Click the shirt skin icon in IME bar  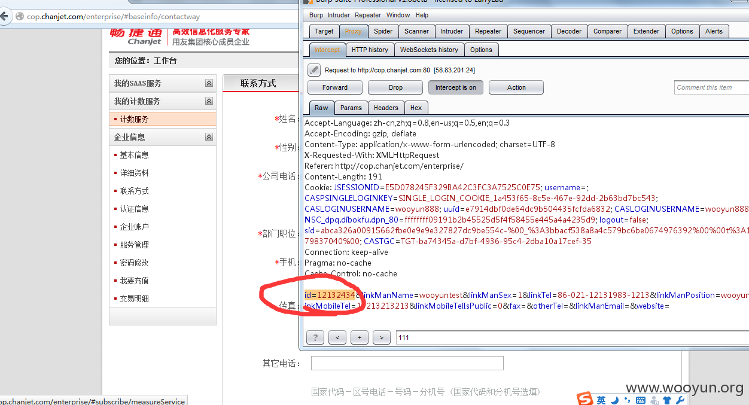click(667, 400)
